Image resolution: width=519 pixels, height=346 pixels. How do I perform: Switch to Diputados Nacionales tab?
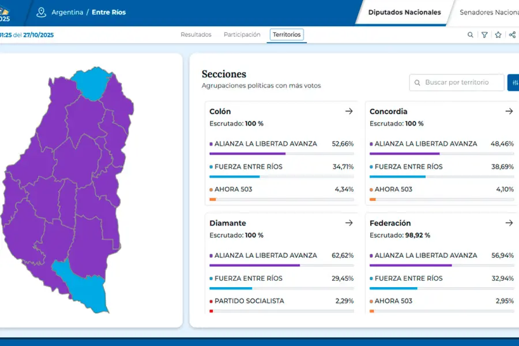(404, 12)
